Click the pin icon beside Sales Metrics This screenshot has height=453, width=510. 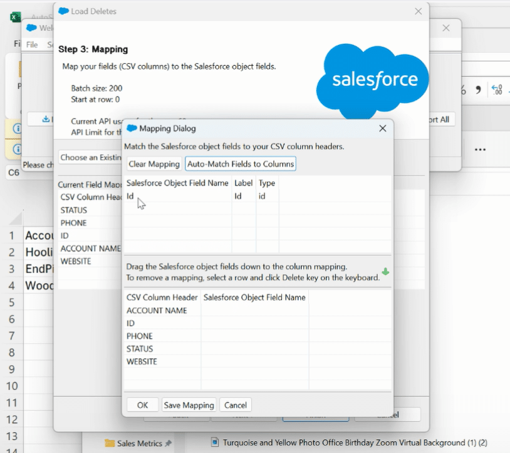click(x=168, y=444)
